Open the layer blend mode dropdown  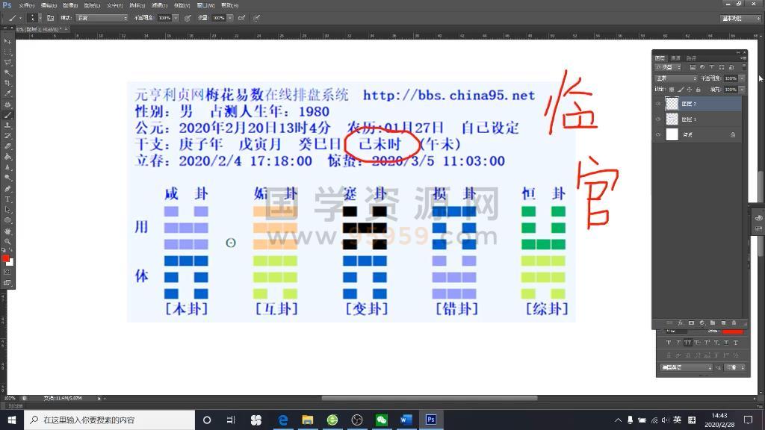(x=675, y=78)
